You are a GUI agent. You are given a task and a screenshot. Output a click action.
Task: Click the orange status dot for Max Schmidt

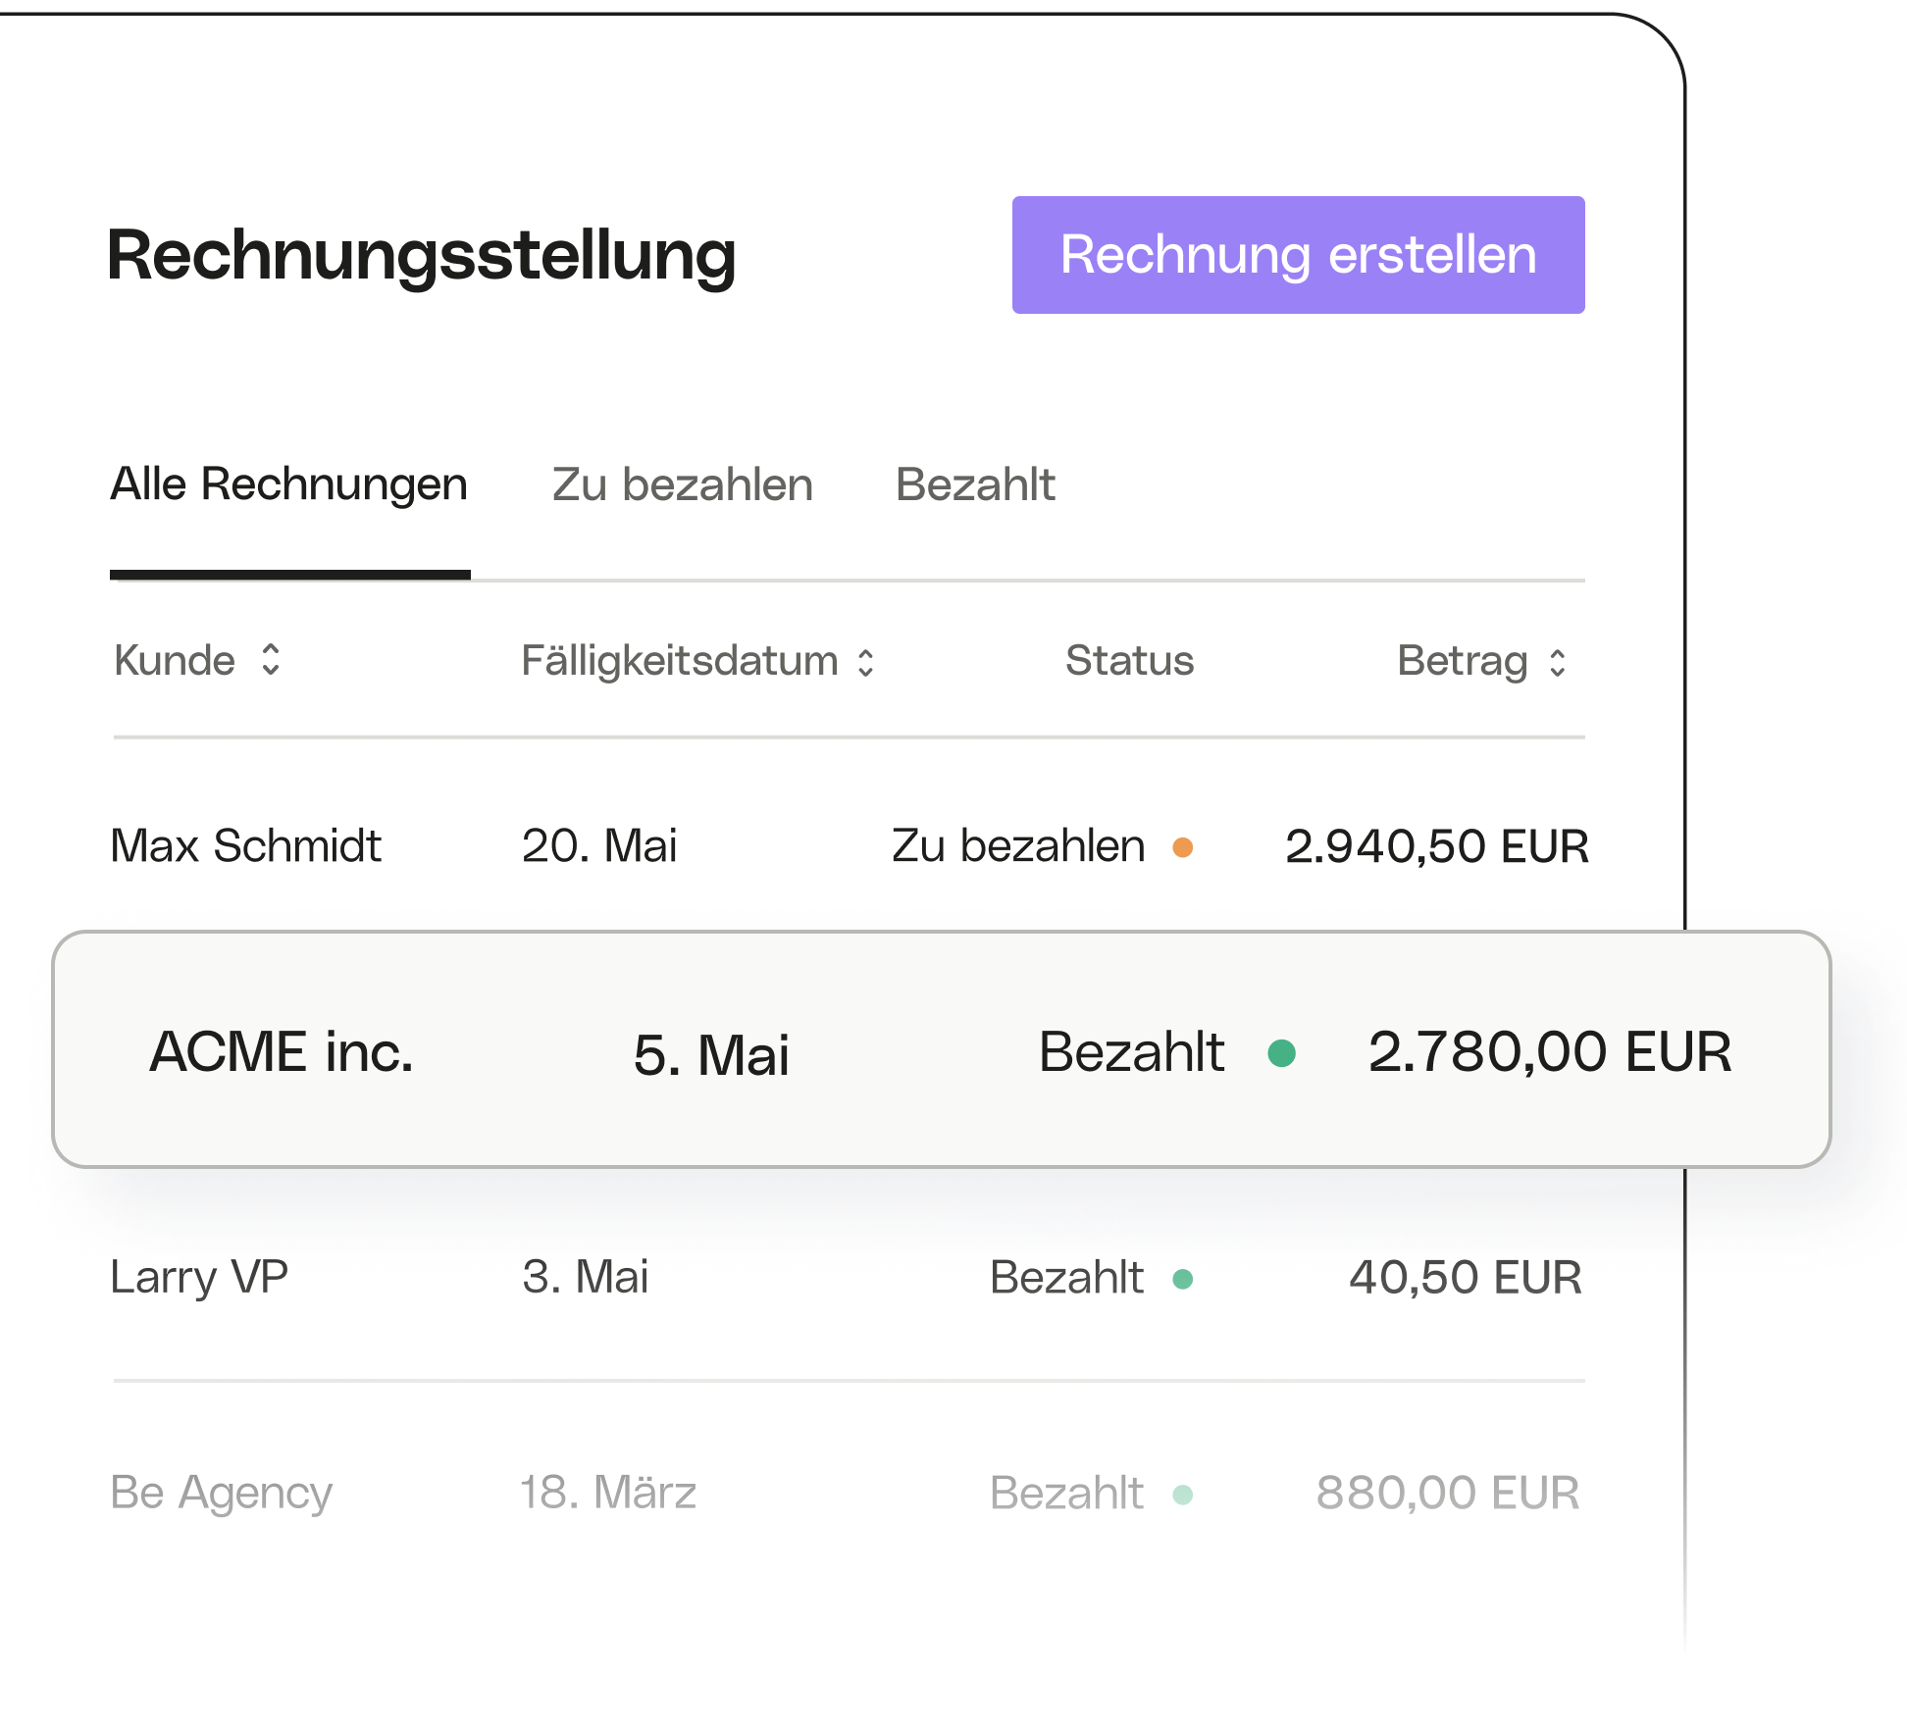[1183, 847]
